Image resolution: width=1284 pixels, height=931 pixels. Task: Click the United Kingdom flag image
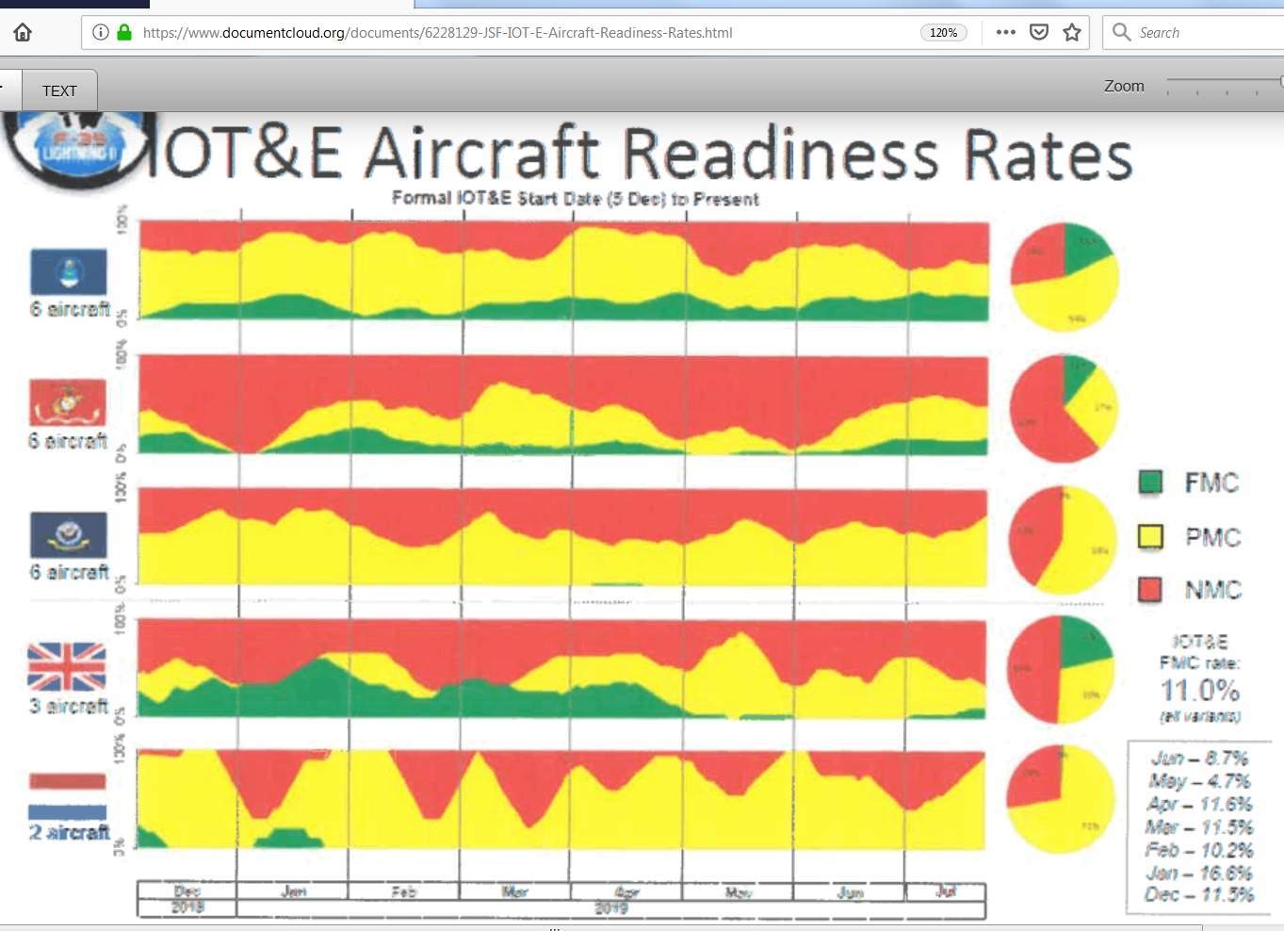pos(67,667)
